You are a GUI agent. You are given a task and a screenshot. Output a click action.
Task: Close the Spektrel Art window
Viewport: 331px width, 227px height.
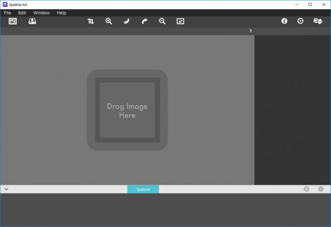323,4
